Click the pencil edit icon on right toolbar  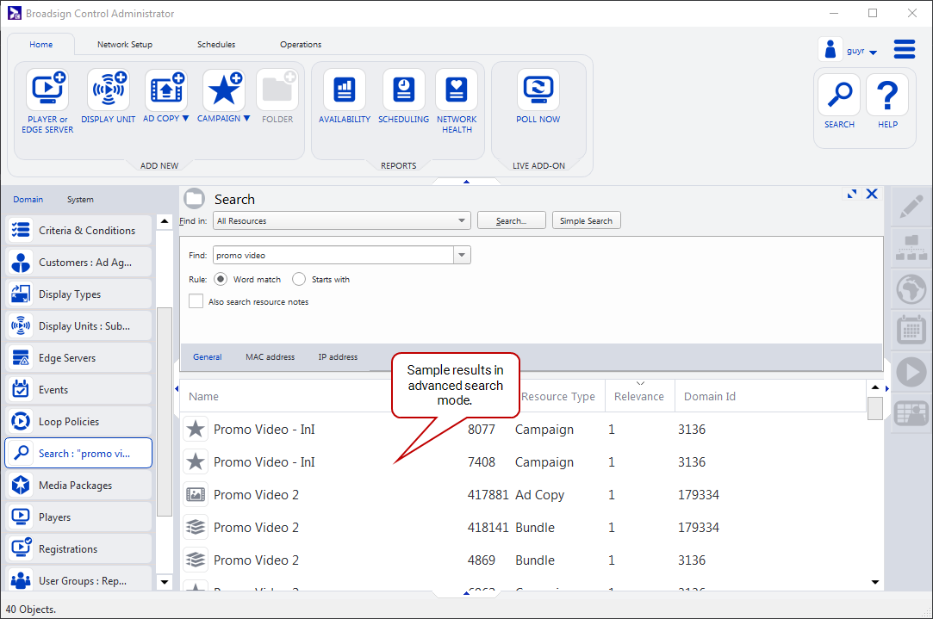(x=911, y=207)
